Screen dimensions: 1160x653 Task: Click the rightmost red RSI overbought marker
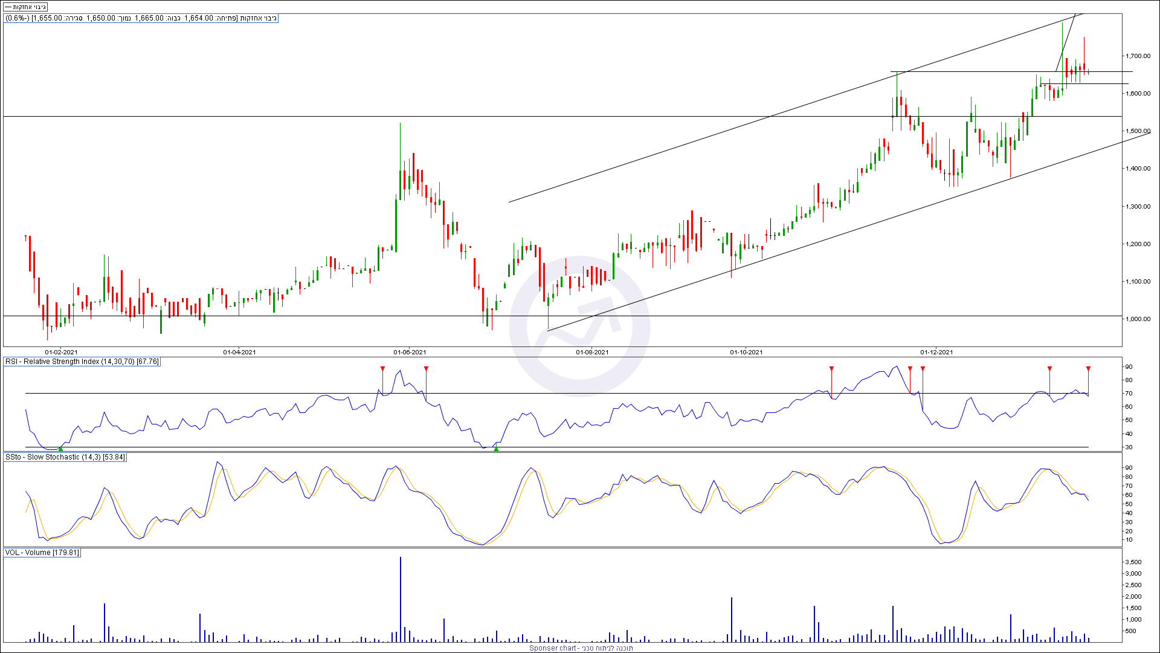click(x=1088, y=369)
